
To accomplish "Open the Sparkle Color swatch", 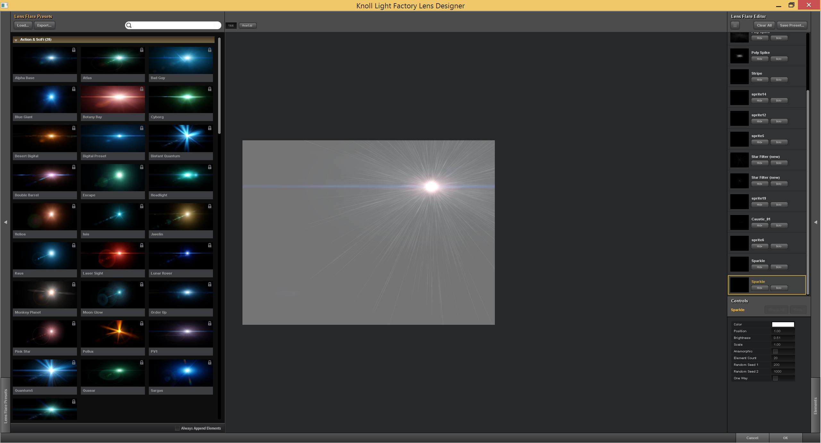I will click(783, 324).
